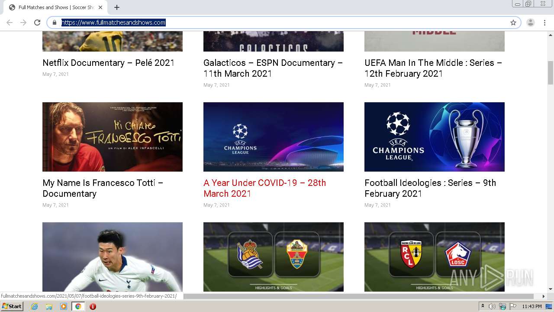554x312 pixels.
Task: Click the horizontal scroll right arrow
Action: tap(544, 296)
